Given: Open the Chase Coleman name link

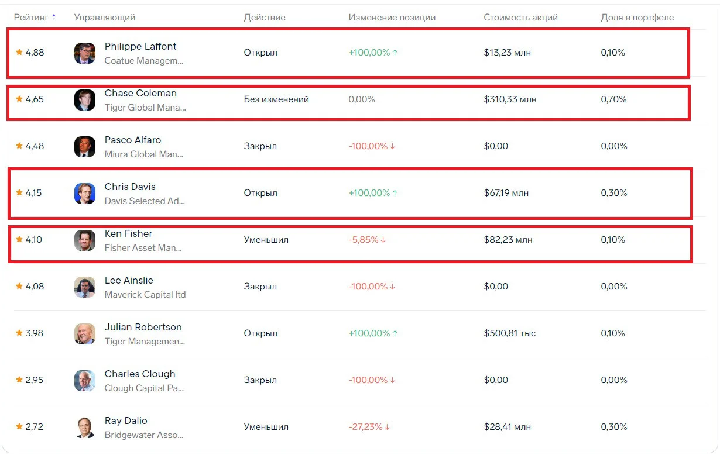Looking at the screenshot, I should tap(140, 93).
